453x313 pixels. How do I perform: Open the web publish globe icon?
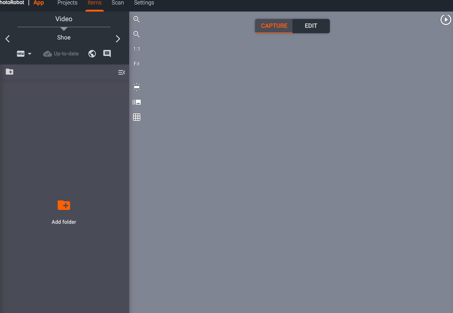[92, 53]
